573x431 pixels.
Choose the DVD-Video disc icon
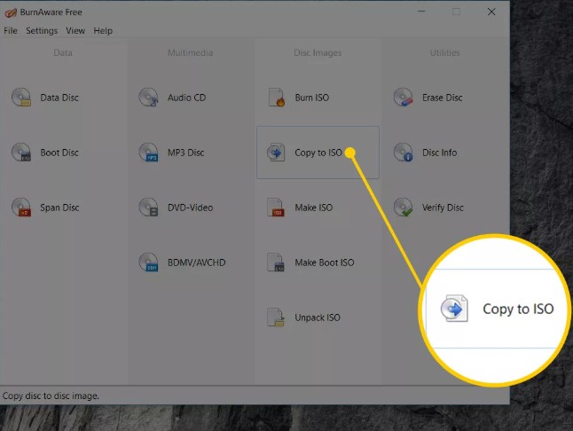click(x=148, y=208)
